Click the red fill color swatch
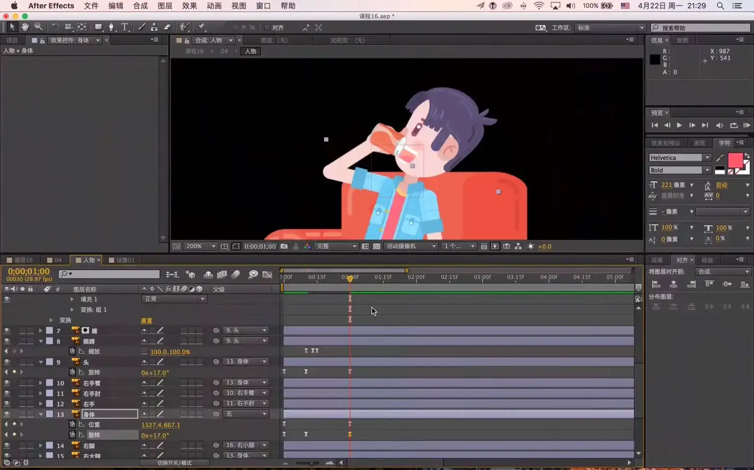Image resolution: width=754 pixels, height=470 pixels. tap(735, 160)
